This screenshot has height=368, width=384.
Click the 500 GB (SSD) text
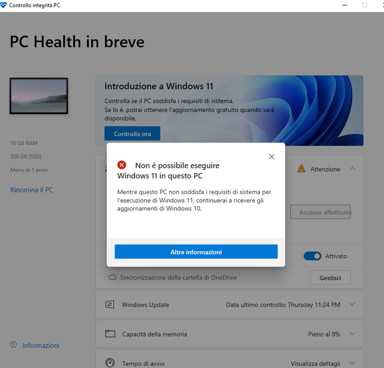coord(26,156)
